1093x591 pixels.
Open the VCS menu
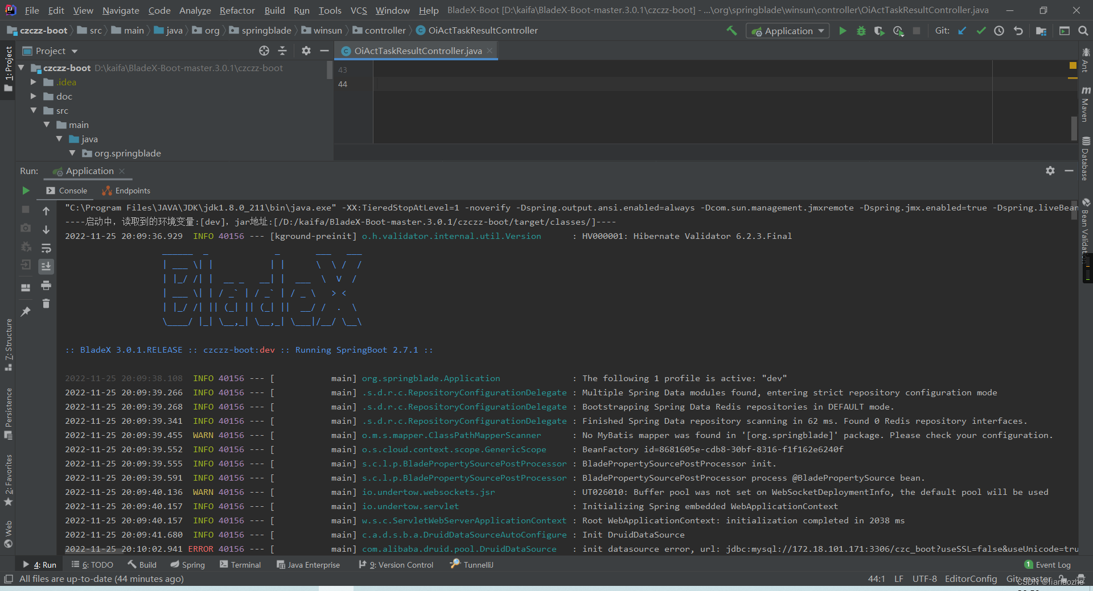(x=359, y=10)
